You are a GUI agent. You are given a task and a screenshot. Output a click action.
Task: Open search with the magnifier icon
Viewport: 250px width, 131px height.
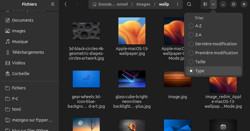[189, 4]
